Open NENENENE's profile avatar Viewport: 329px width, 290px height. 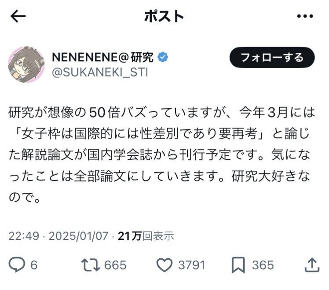pyautogui.click(x=26, y=64)
